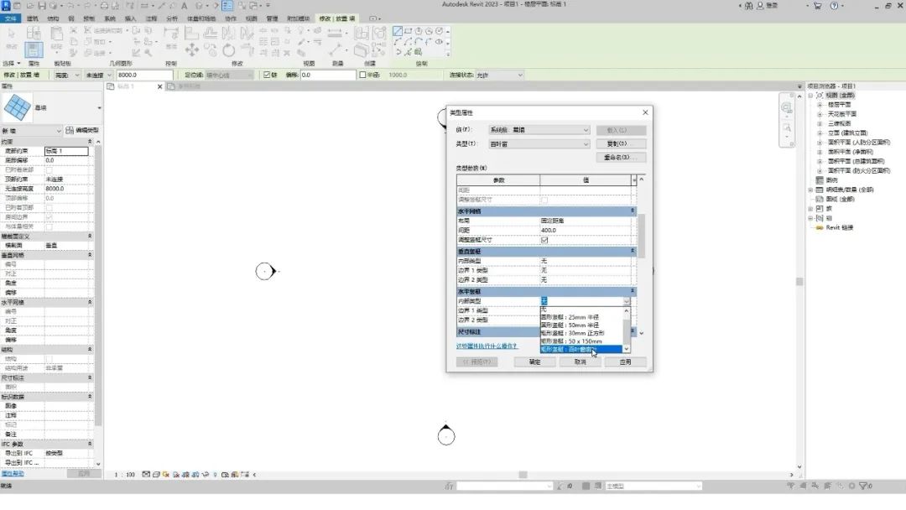Viewport: 906px width, 510px height.
Task: Select the Properties palette button in ribbon
Action: tap(34, 49)
